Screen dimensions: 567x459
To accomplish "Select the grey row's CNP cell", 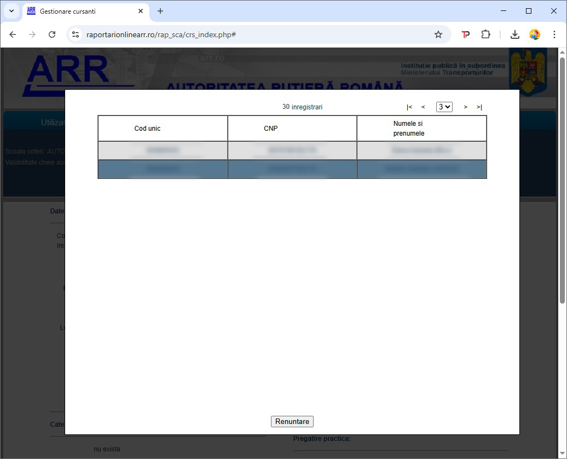I will click(292, 150).
